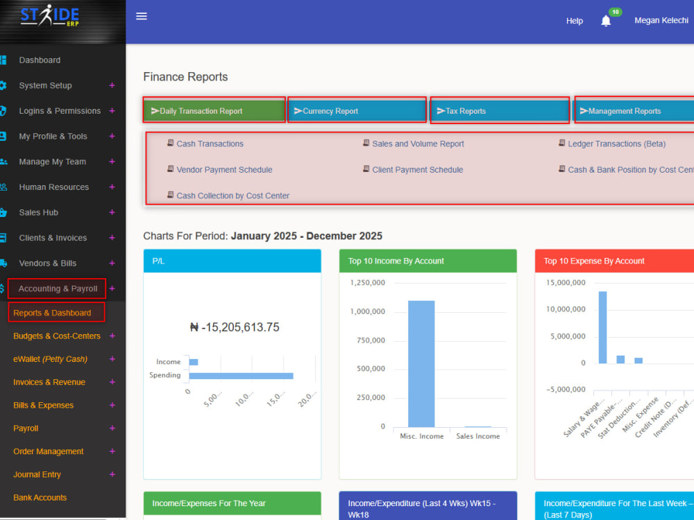
Task: Open Ledger Transactions (Beta) link
Action: (x=616, y=144)
